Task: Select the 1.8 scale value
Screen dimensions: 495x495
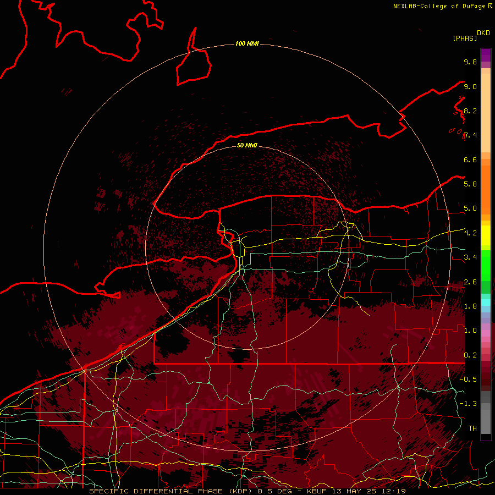Action: (x=470, y=306)
